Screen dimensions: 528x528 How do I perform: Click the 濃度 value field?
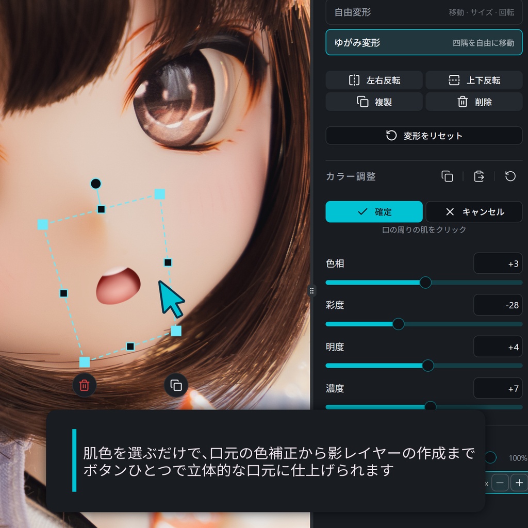(498, 388)
